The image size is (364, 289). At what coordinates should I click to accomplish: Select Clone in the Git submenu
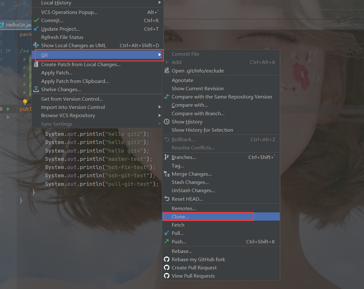(221, 217)
